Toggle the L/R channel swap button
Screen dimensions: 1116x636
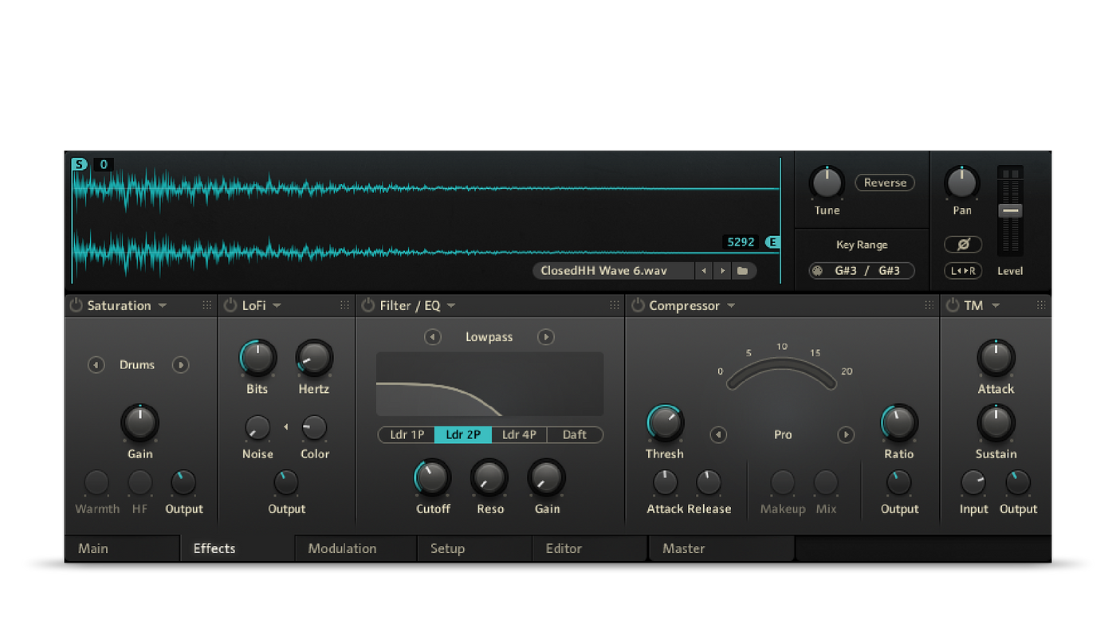point(963,271)
